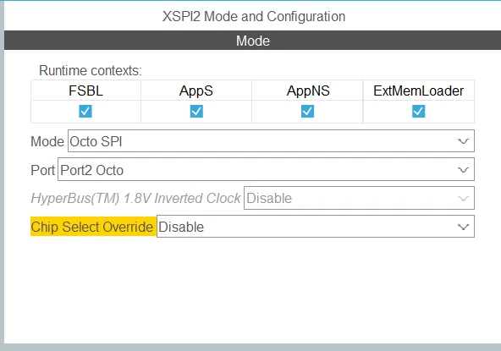Uncheck the FSBL runtime context checkbox
Viewport: 501px width, 351px height.
[x=85, y=112]
